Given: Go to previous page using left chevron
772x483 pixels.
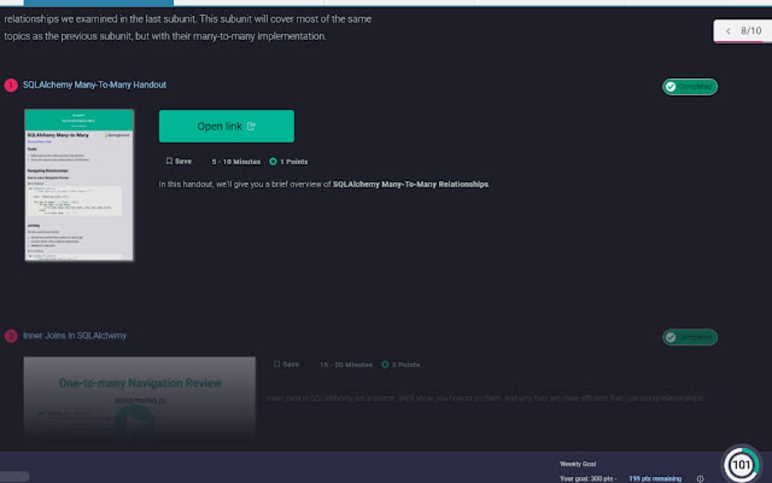Looking at the screenshot, I should coord(728,31).
